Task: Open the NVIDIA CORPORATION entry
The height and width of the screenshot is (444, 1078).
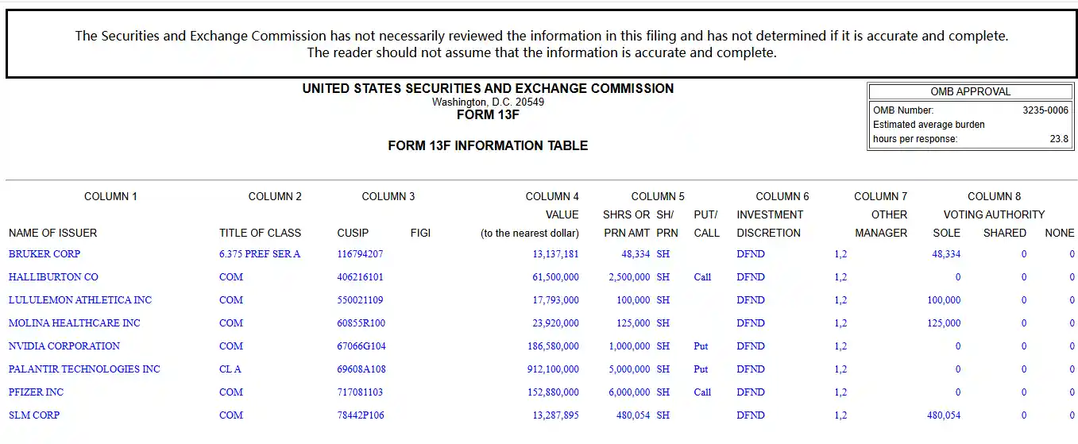Action: [64, 346]
